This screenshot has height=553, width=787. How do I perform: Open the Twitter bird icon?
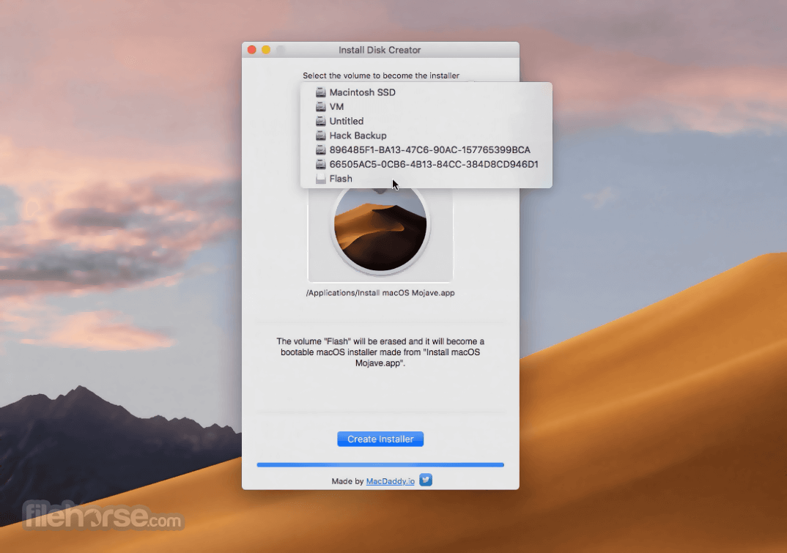tap(426, 480)
